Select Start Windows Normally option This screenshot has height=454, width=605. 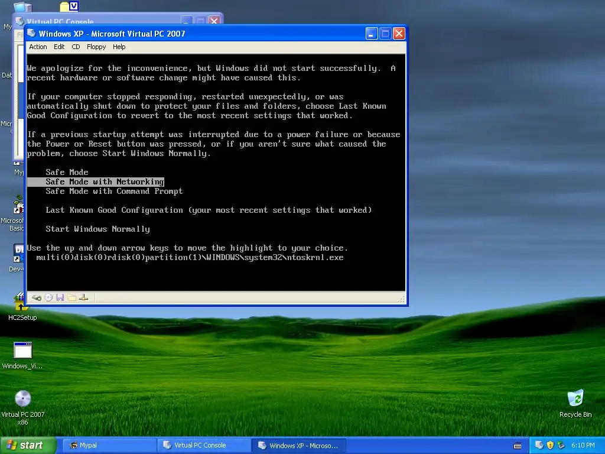tap(97, 229)
